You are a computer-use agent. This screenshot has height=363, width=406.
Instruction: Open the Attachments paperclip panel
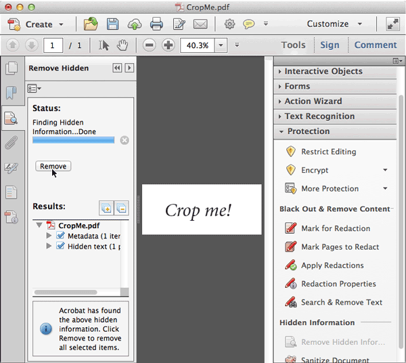tap(11, 143)
